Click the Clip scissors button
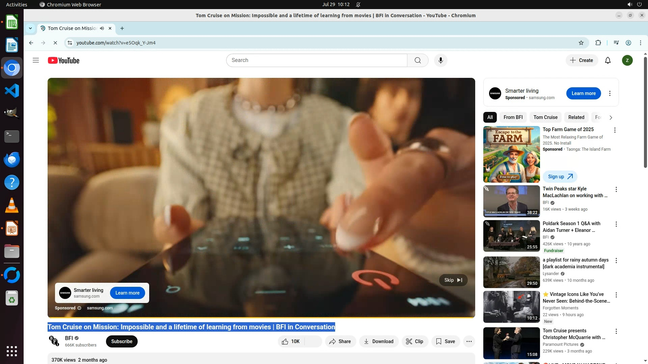This screenshot has height=364, width=648. pyautogui.click(x=415, y=341)
